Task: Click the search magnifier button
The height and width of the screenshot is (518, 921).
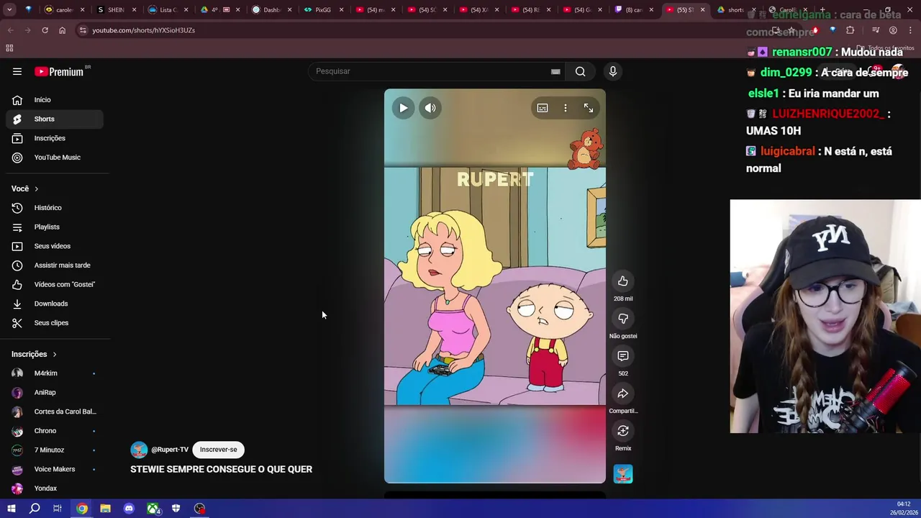Action: pyautogui.click(x=580, y=71)
